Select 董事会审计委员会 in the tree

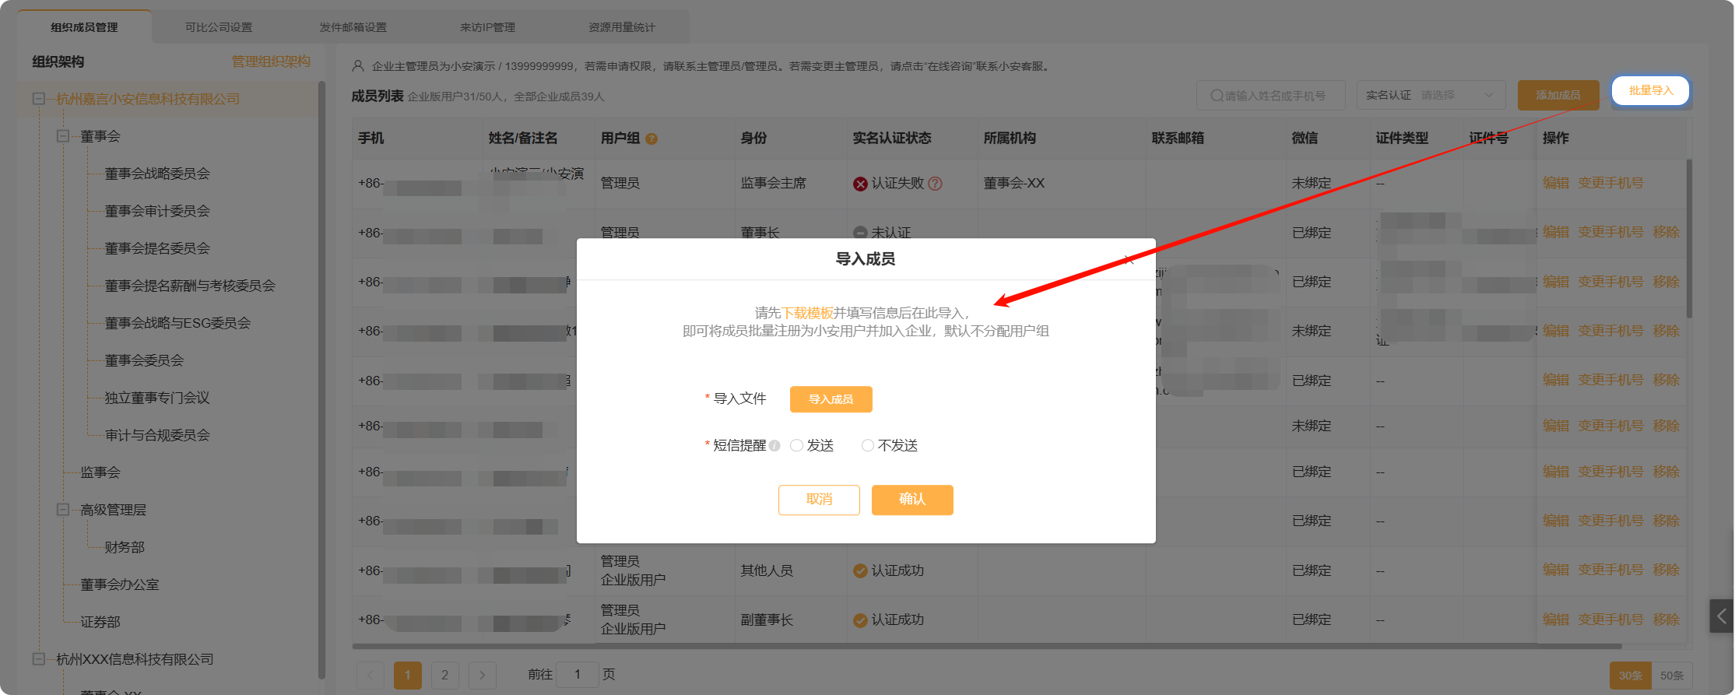157,211
